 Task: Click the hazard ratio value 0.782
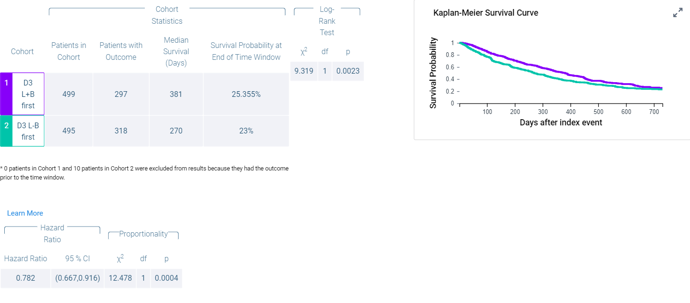(x=26, y=278)
